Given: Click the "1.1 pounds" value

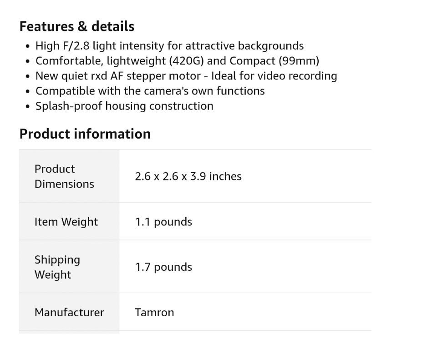Looking at the screenshot, I should coord(163,222).
